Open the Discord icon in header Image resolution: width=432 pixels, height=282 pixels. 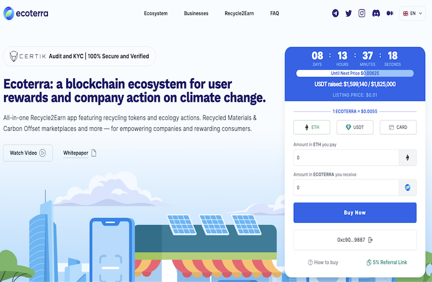point(376,13)
